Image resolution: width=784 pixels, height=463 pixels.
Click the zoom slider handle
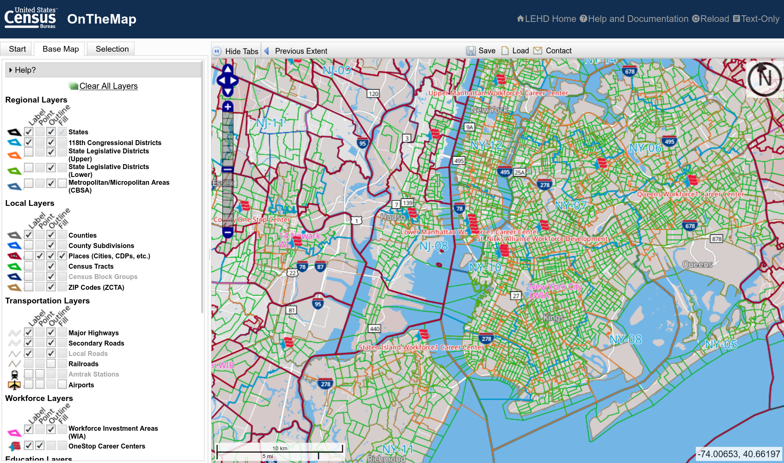(x=228, y=169)
